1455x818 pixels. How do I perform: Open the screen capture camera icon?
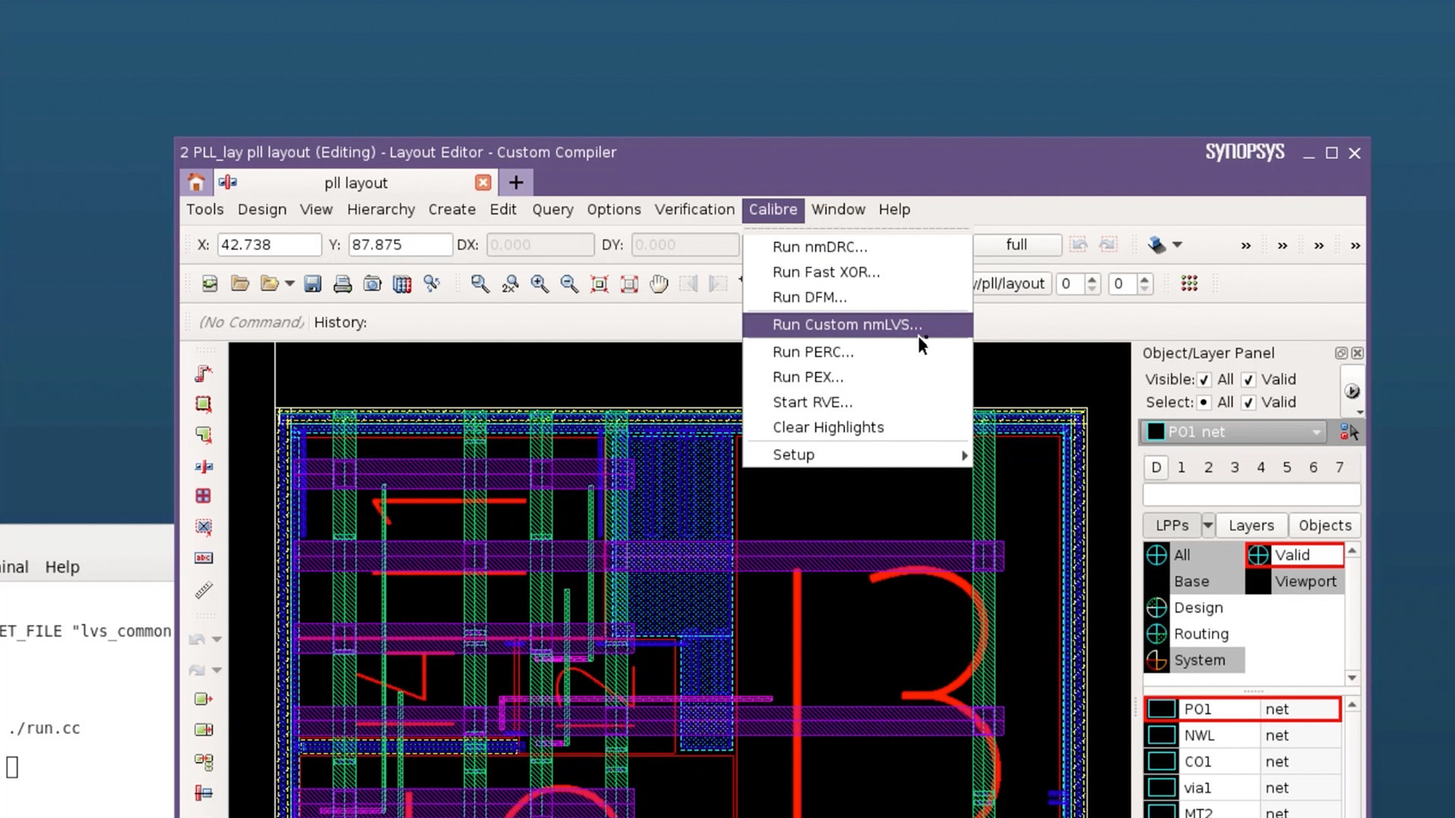(x=372, y=283)
